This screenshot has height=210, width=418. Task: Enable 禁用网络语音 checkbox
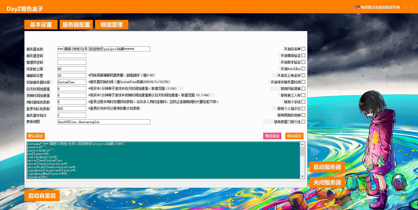tap(303, 89)
